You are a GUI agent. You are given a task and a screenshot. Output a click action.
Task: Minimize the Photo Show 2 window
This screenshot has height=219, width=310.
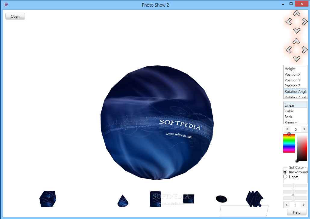283,4
